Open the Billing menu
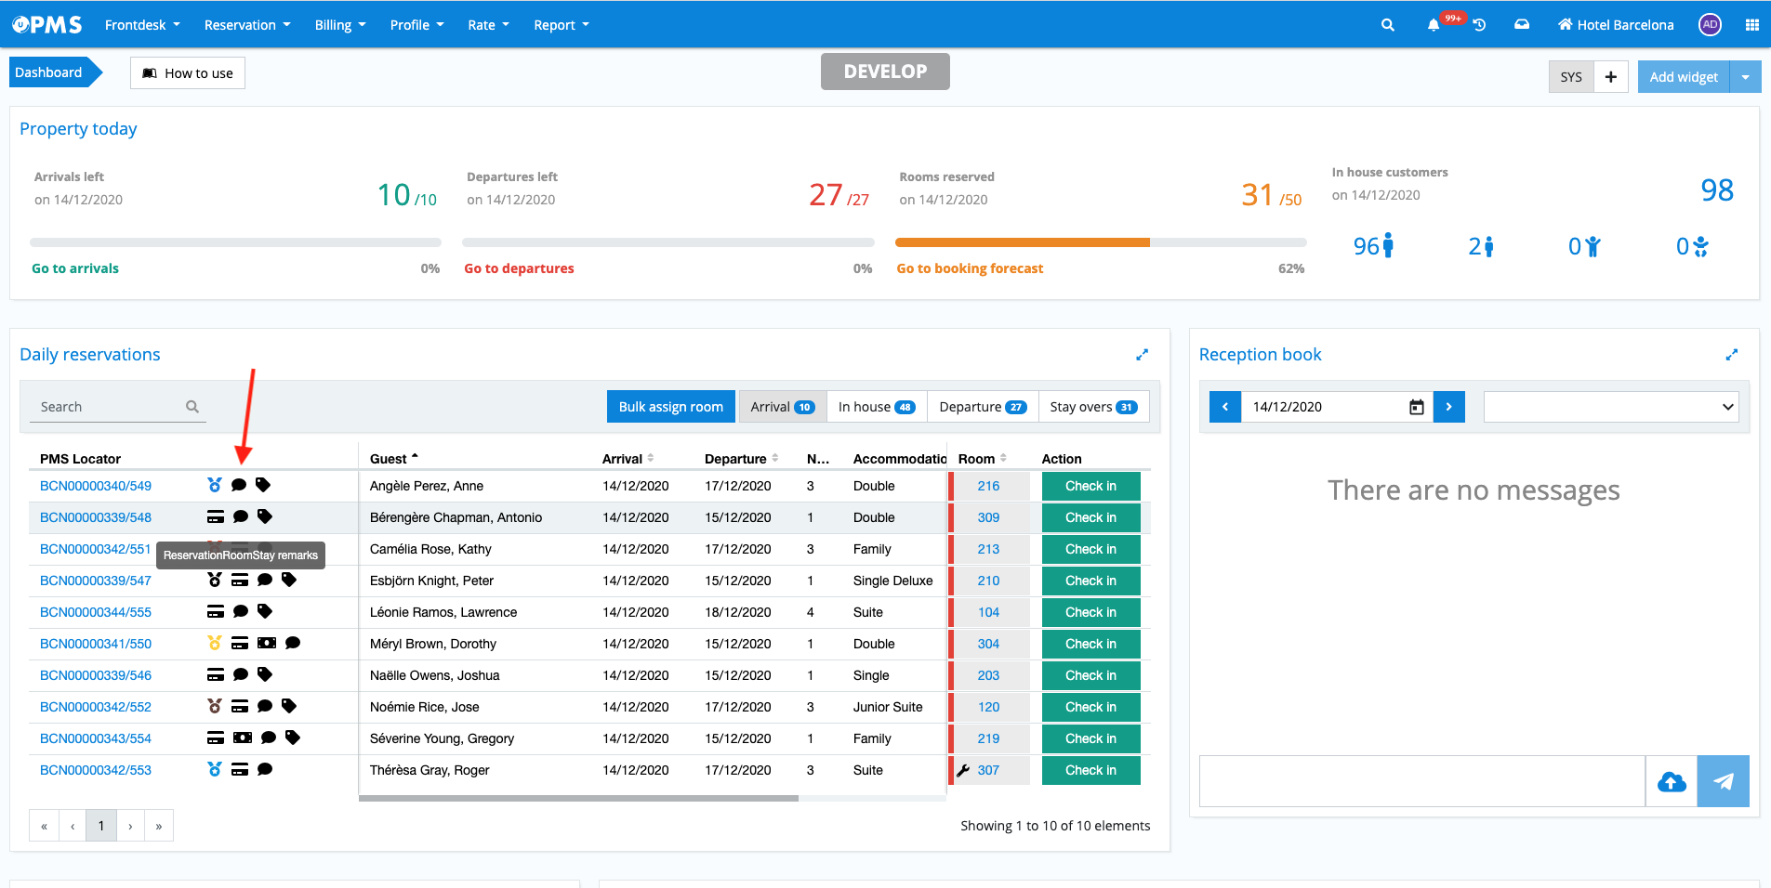The image size is (1771, 888). (340, 25)
